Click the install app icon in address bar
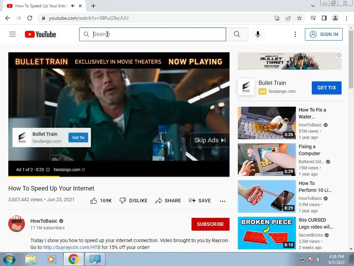 tap(277, 18)
